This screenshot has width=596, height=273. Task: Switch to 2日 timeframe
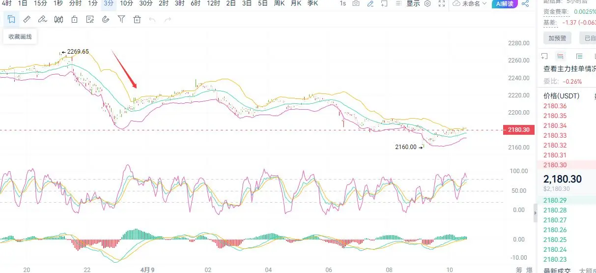(x=231, y=3)
